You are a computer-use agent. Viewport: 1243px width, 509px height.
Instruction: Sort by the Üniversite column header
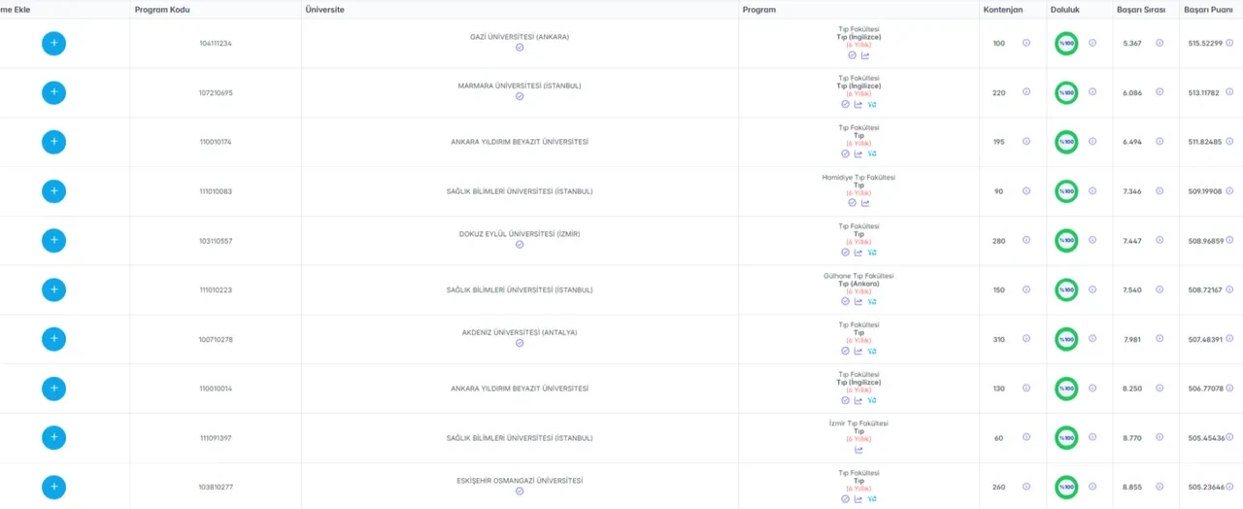(325, 9)
